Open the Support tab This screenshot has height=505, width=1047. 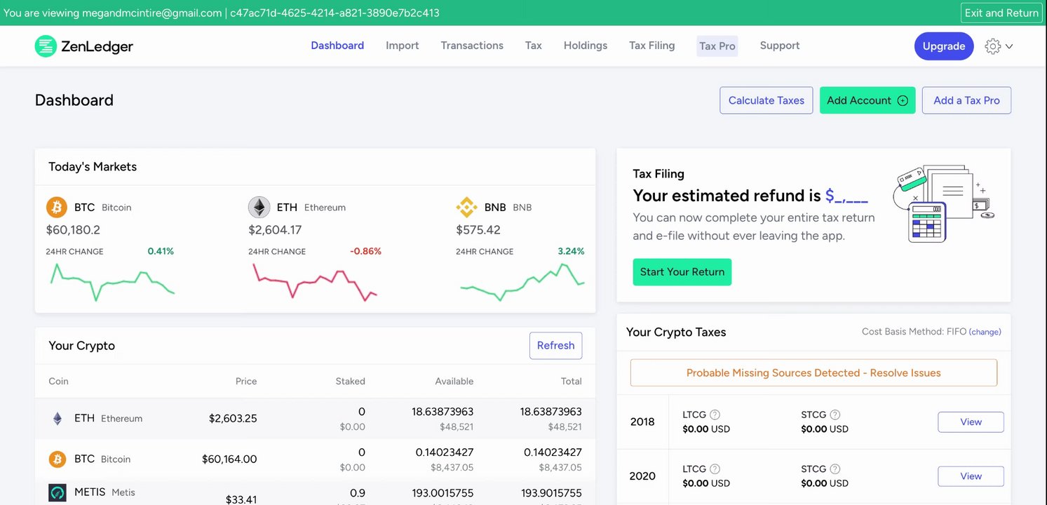(780, 46)
